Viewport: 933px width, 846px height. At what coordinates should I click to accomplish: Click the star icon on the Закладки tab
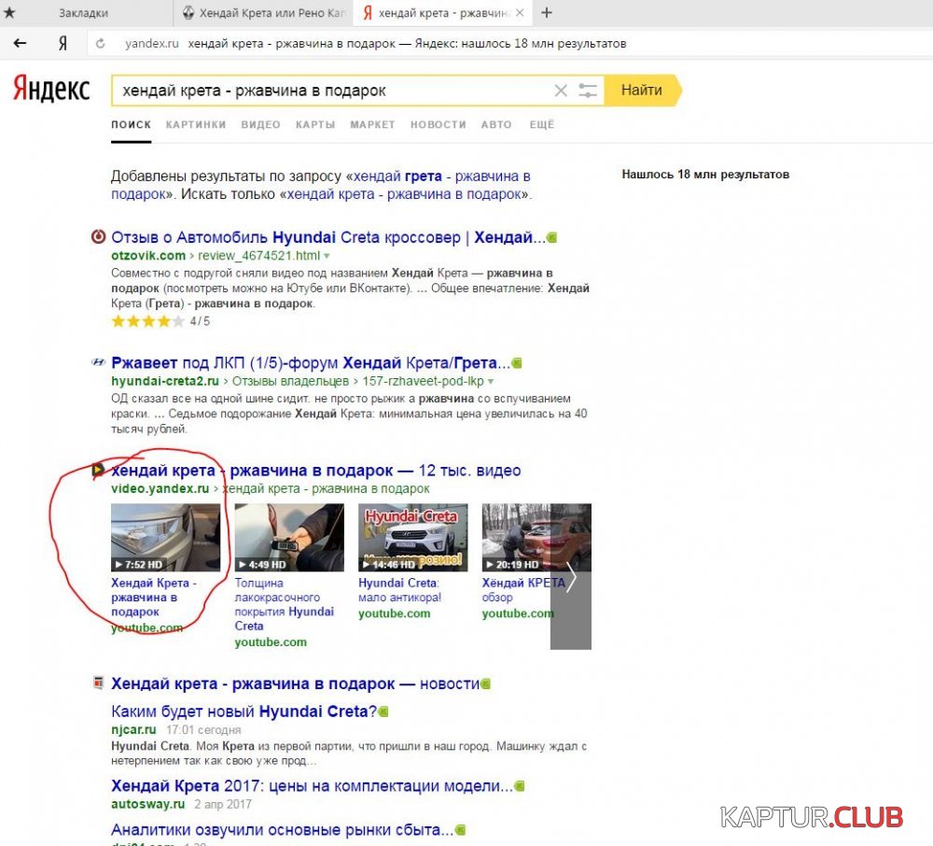coord(9,12)
